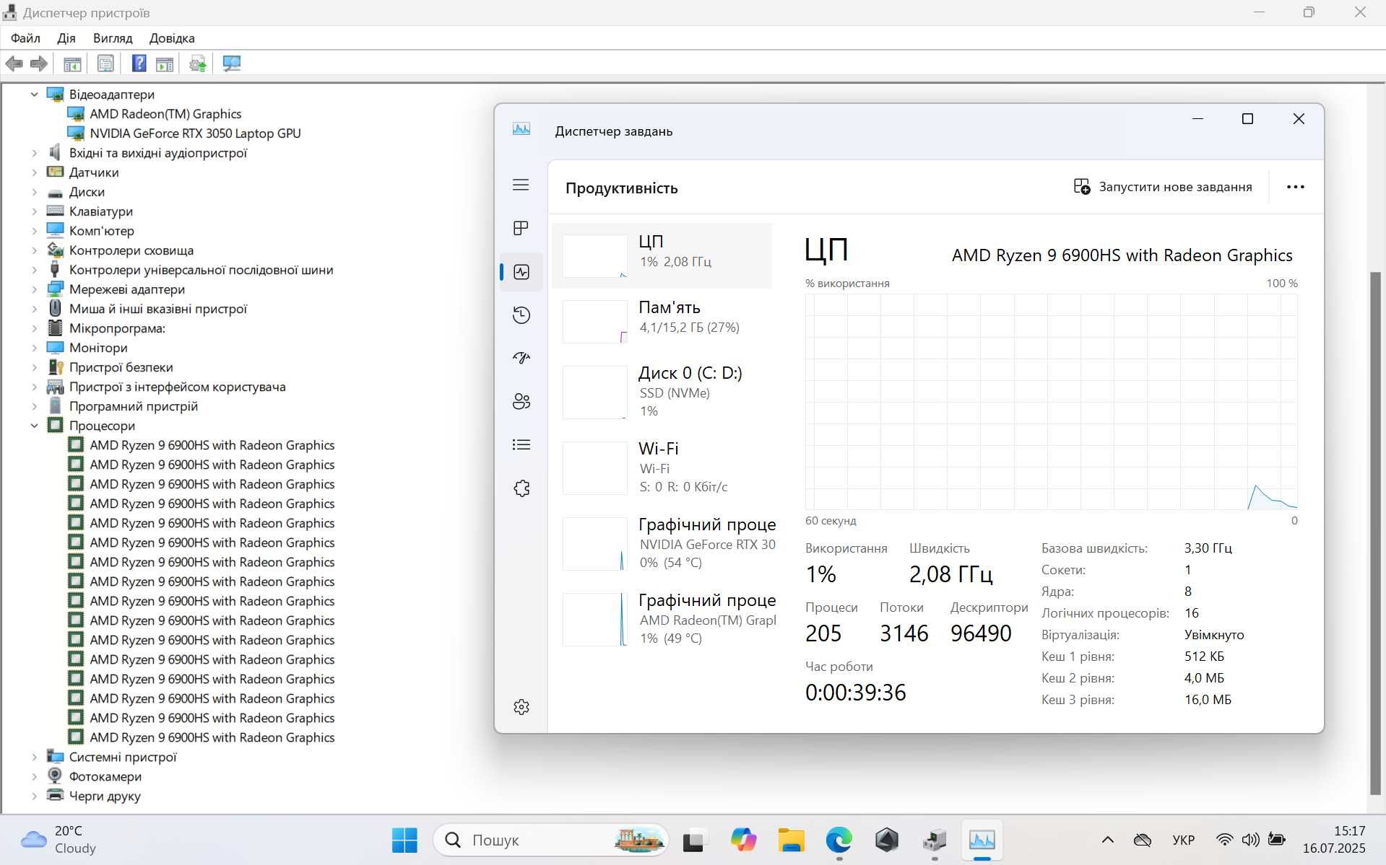Image resolution: width=1386 pixels, height=865 pixels.
Task: Expand the Диски tree node
Action: [x=34, y=192]
